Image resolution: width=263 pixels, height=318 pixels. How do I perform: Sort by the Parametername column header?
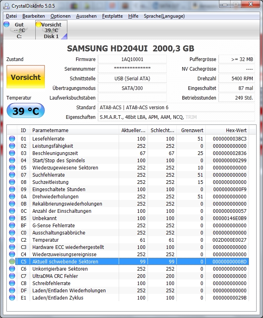74,130
